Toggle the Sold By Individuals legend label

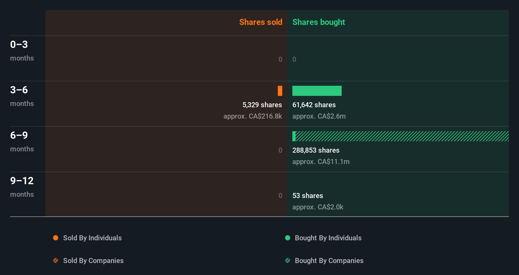click(x=92, y=238)
